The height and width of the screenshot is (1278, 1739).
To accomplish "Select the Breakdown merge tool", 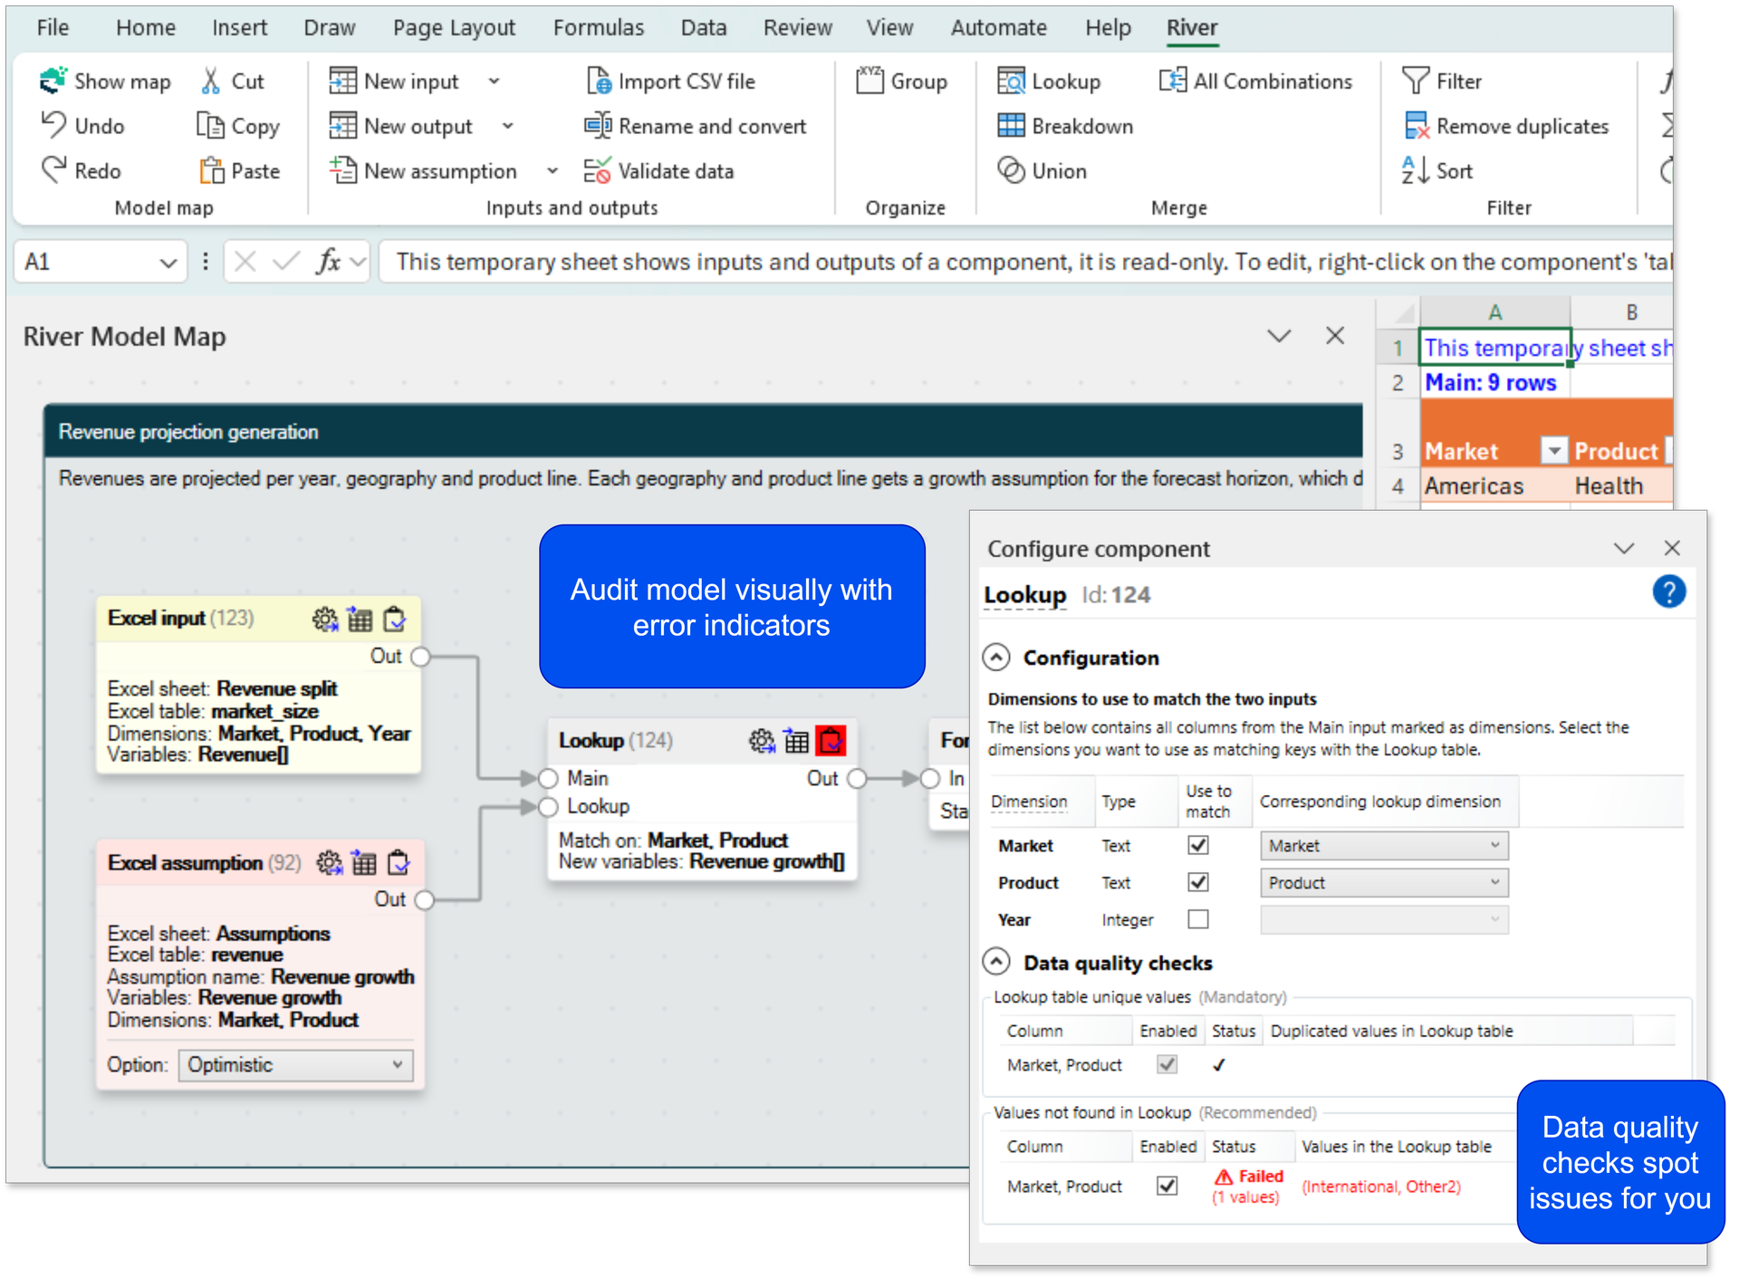I will click(1065, 126).
